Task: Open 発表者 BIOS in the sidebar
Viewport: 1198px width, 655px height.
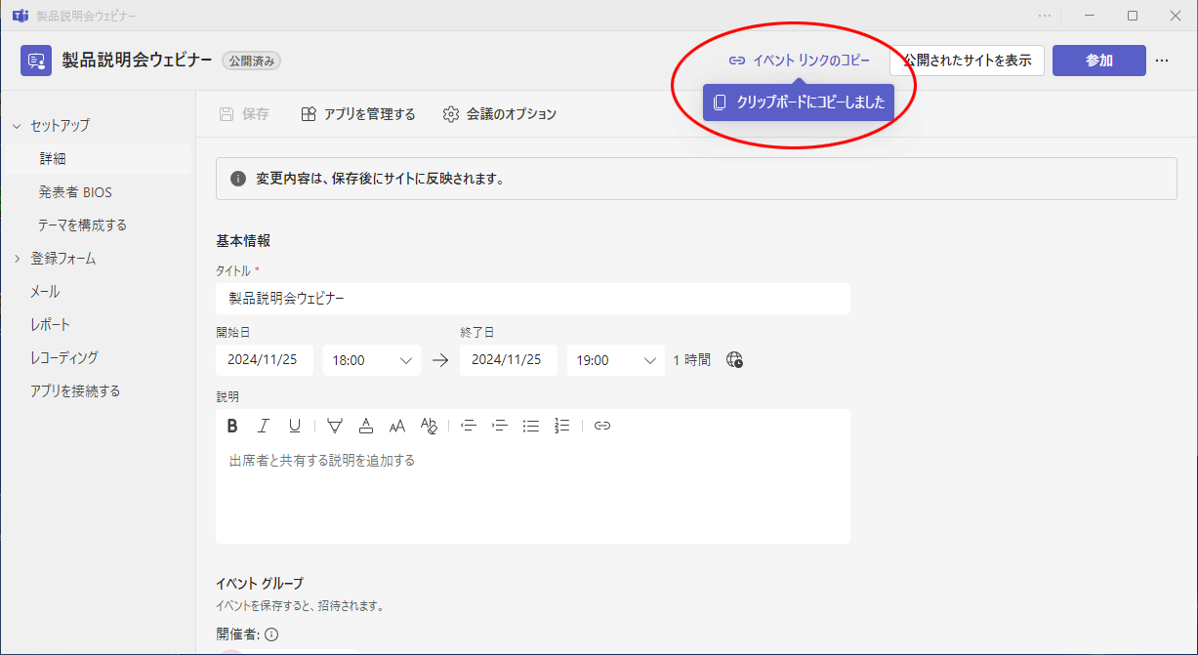Action: click(x=75, y=192)
